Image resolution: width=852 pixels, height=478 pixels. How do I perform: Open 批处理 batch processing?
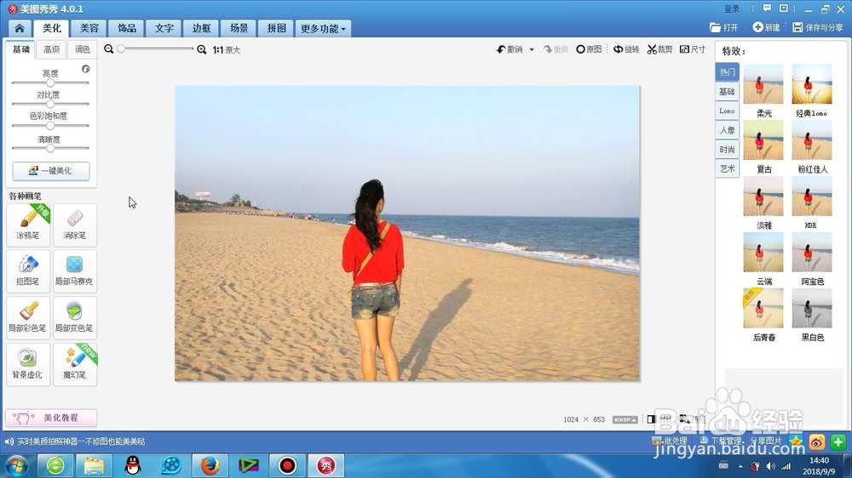point(670,441)
